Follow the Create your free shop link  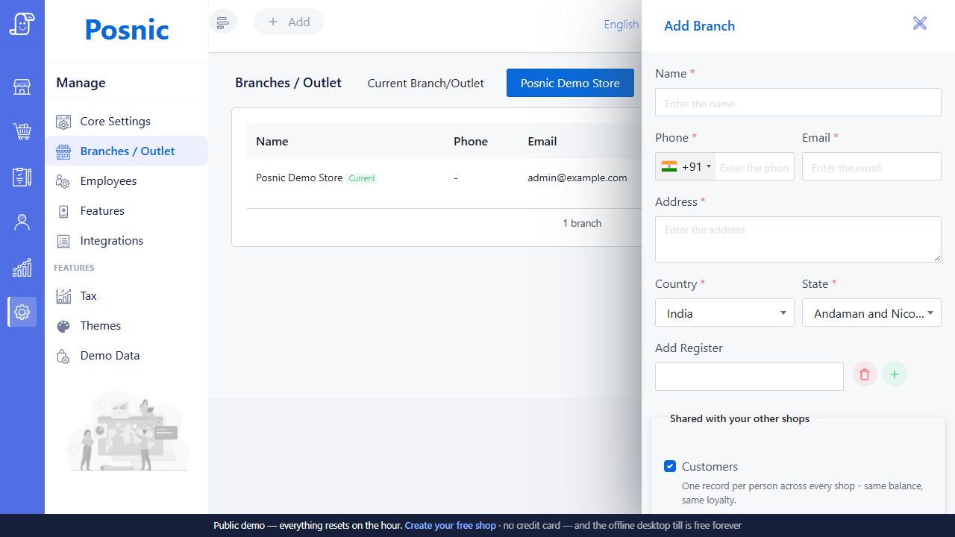pos(450,525)
